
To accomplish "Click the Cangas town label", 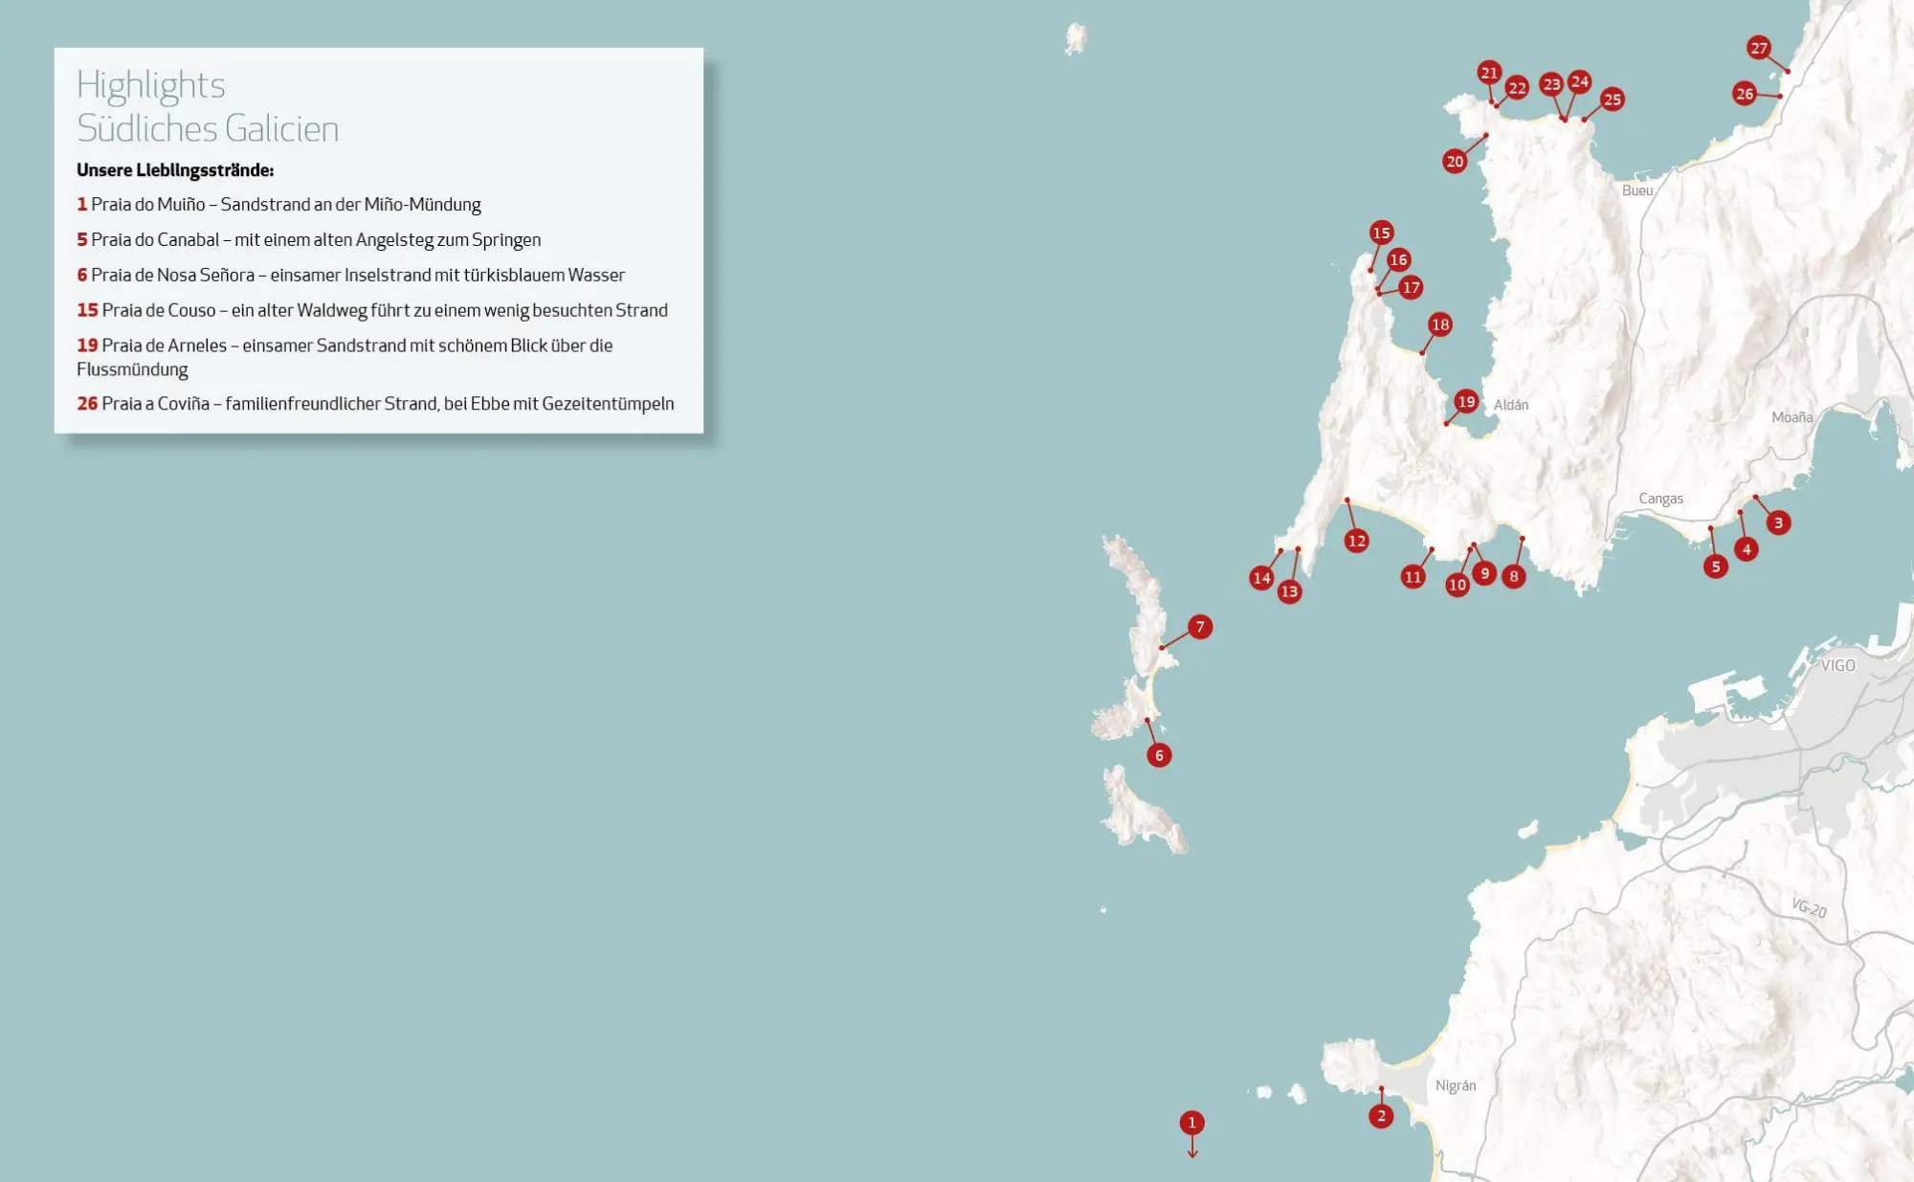I will (x=1659, y=499).
